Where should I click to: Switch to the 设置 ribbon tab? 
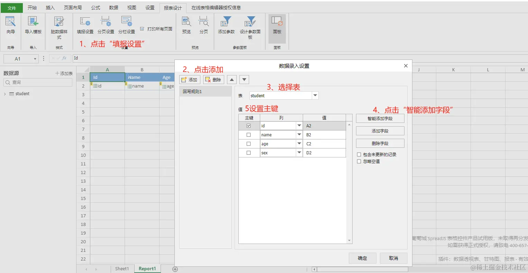click(x=150, y=8)
